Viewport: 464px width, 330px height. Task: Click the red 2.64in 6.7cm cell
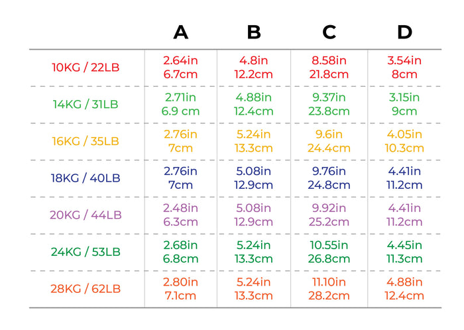click(x=180, y=68)
